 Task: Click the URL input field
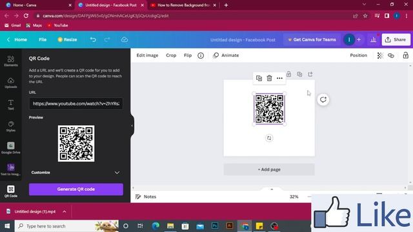[76, 104]
